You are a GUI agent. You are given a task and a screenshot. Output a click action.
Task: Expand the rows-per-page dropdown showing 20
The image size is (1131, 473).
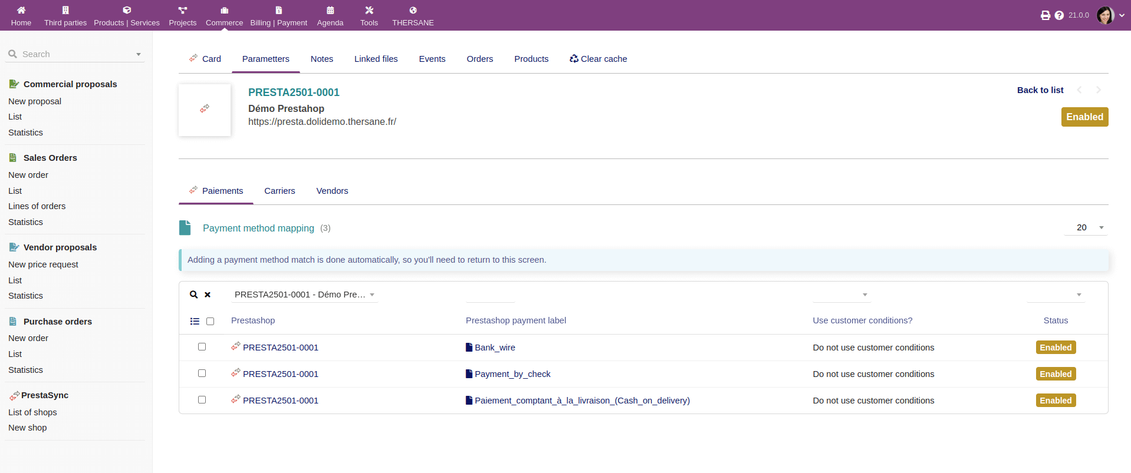[x=1086, y=227]
